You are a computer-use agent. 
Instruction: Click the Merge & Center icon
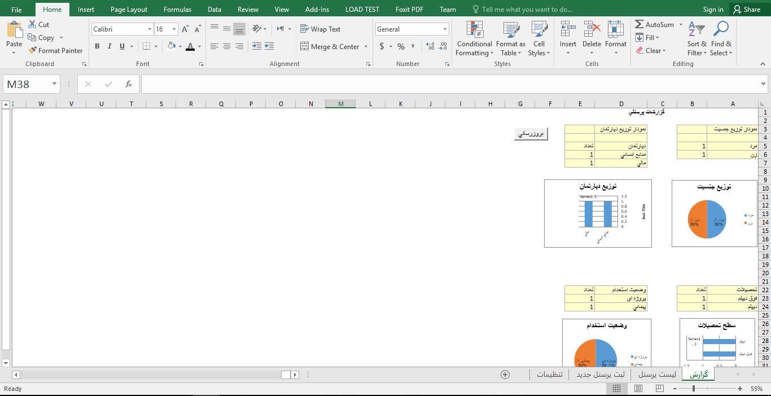click(305, 46)
